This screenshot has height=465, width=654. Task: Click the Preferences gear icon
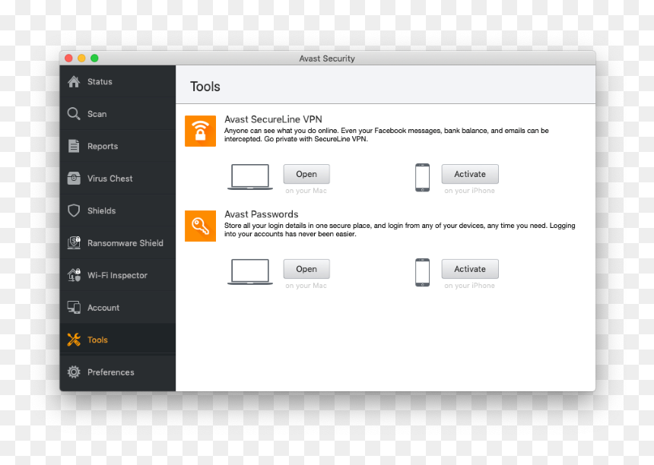pos(74,372)
